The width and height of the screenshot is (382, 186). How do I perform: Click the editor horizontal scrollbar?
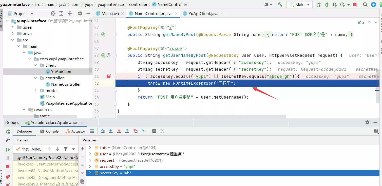tap(201, 116)
